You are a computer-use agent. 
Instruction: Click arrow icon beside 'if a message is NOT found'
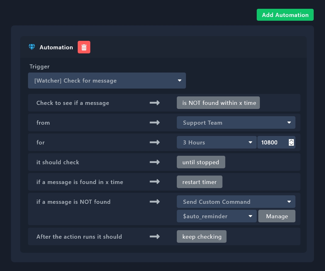(x=154, y=202)
